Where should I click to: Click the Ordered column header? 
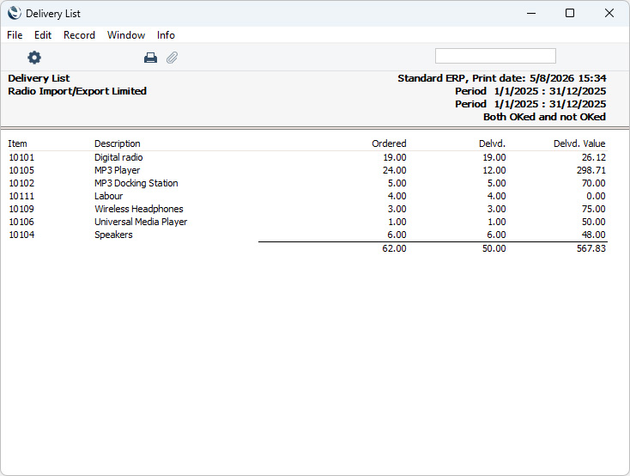[389, 143]
